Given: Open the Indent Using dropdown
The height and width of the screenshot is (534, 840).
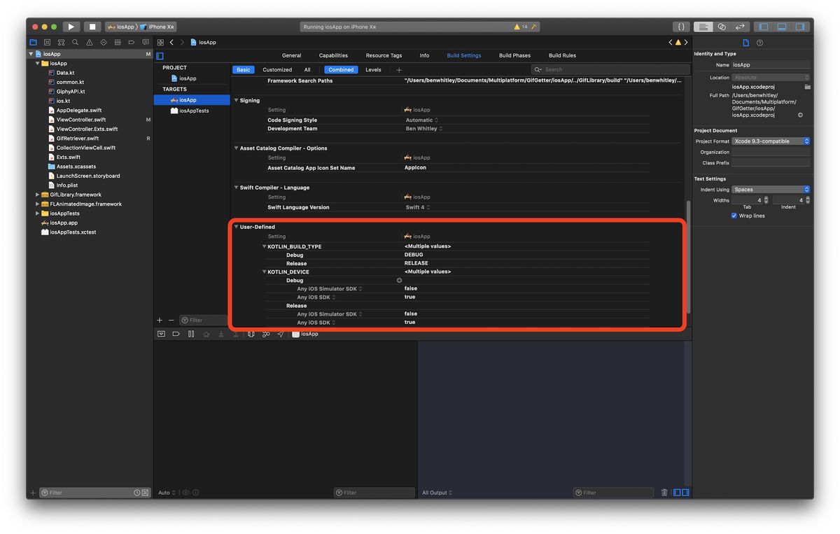Looking at the screenshot, I should 771,190.
